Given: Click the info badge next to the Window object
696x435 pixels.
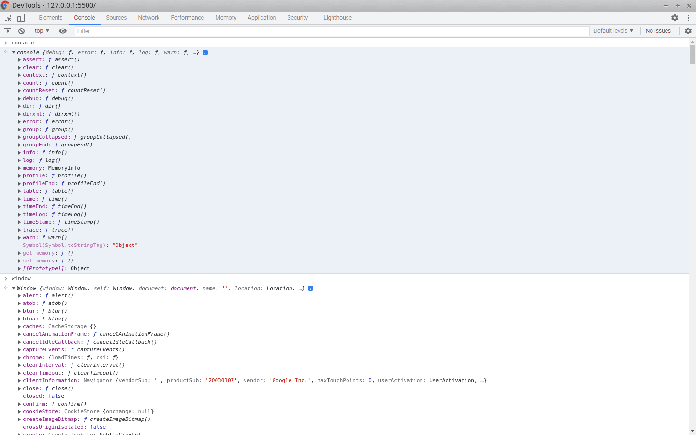Looking at the screenshot, I should tap(310, 288).
